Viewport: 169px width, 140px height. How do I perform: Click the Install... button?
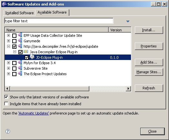coord(149,30)
